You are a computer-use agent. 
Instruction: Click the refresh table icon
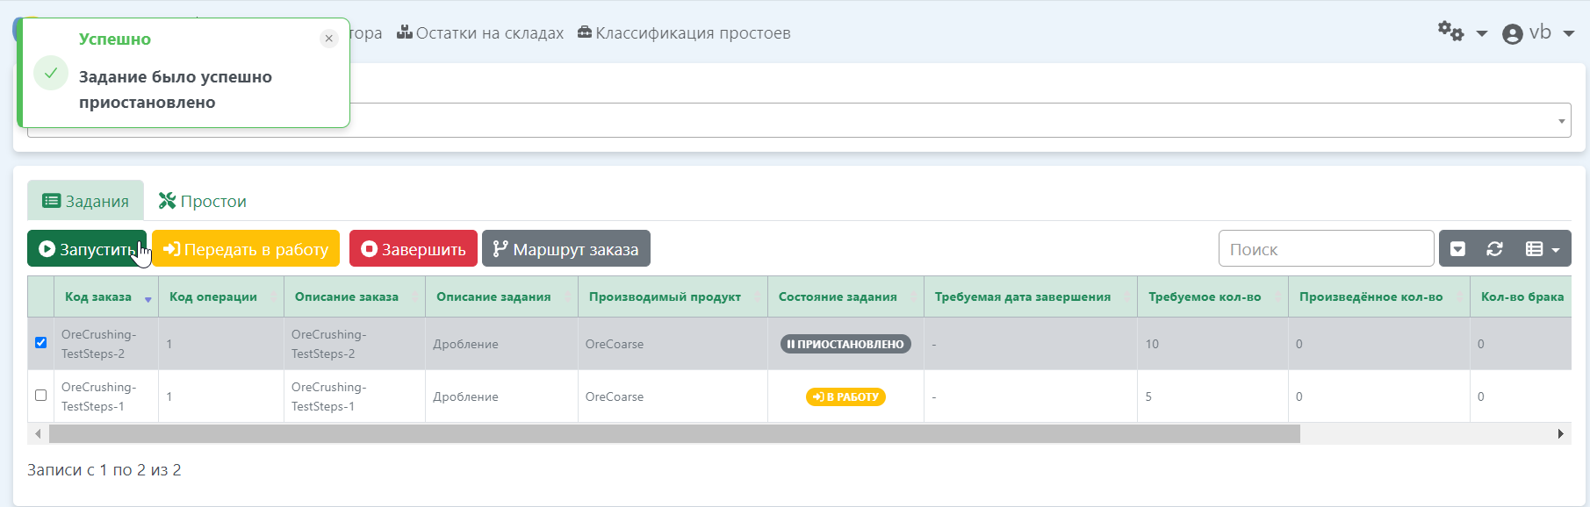click(x=1494, y=249)
